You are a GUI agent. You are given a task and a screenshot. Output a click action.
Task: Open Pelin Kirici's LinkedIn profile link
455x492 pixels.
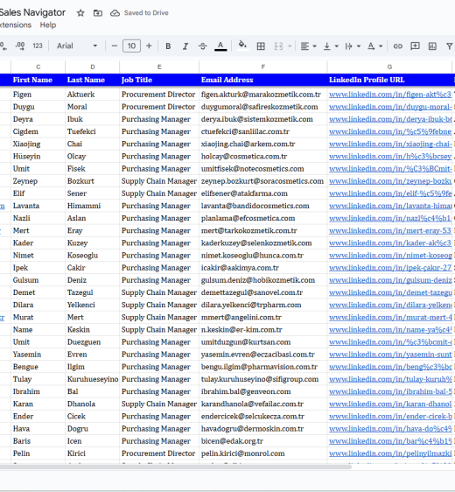coord(389,453)
